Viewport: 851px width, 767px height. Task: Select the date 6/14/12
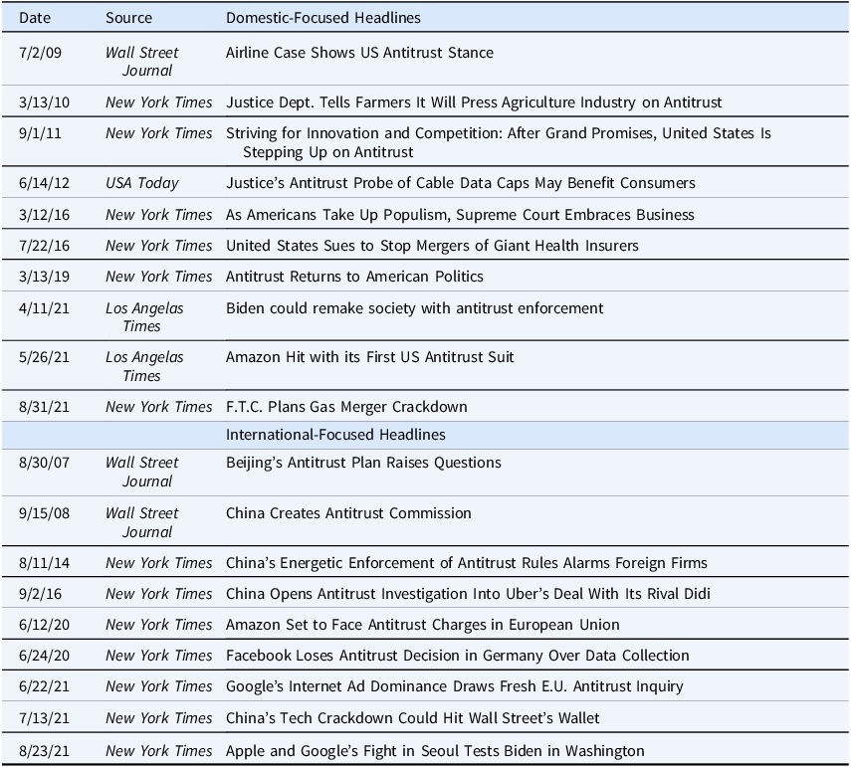point(44,183)
